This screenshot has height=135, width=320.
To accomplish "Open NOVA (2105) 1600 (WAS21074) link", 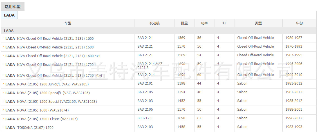I will [37, 110].
